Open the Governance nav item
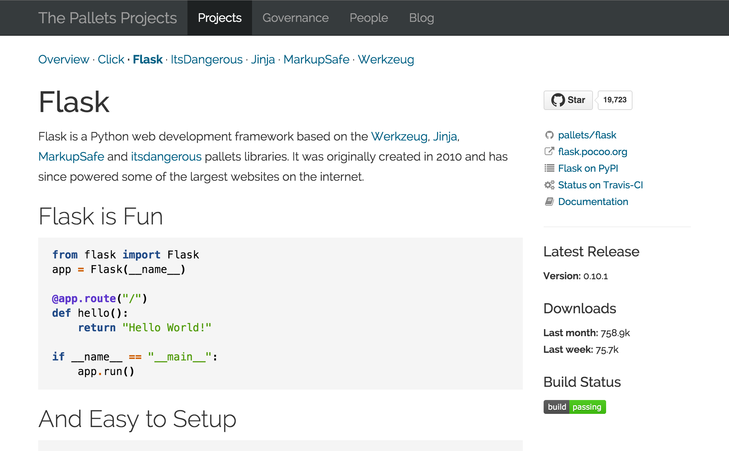Viewport: 729px width, 451px height. [295, 18]
